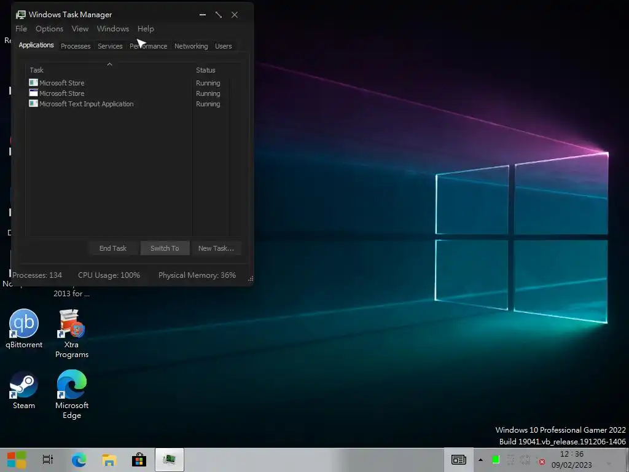Screen dimensions: 629x472
Task: Click Running status of Text Input Application
Action: click(x=208, y=104)
